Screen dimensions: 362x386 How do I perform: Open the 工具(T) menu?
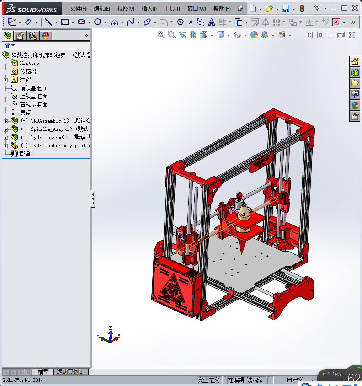[172, 9]
